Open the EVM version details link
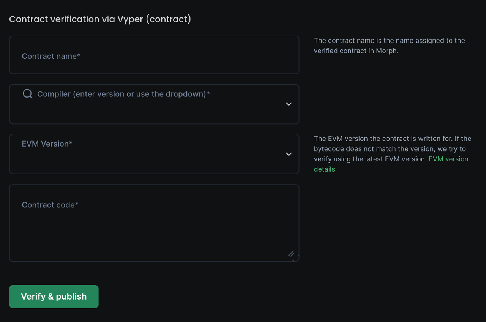Viewport: 486px width, 322px height. point(448,159)
